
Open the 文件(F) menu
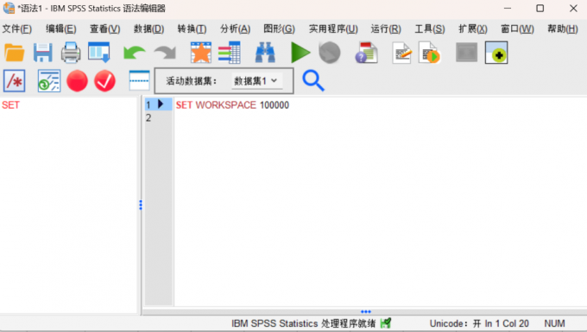click(x=17, y=28)
